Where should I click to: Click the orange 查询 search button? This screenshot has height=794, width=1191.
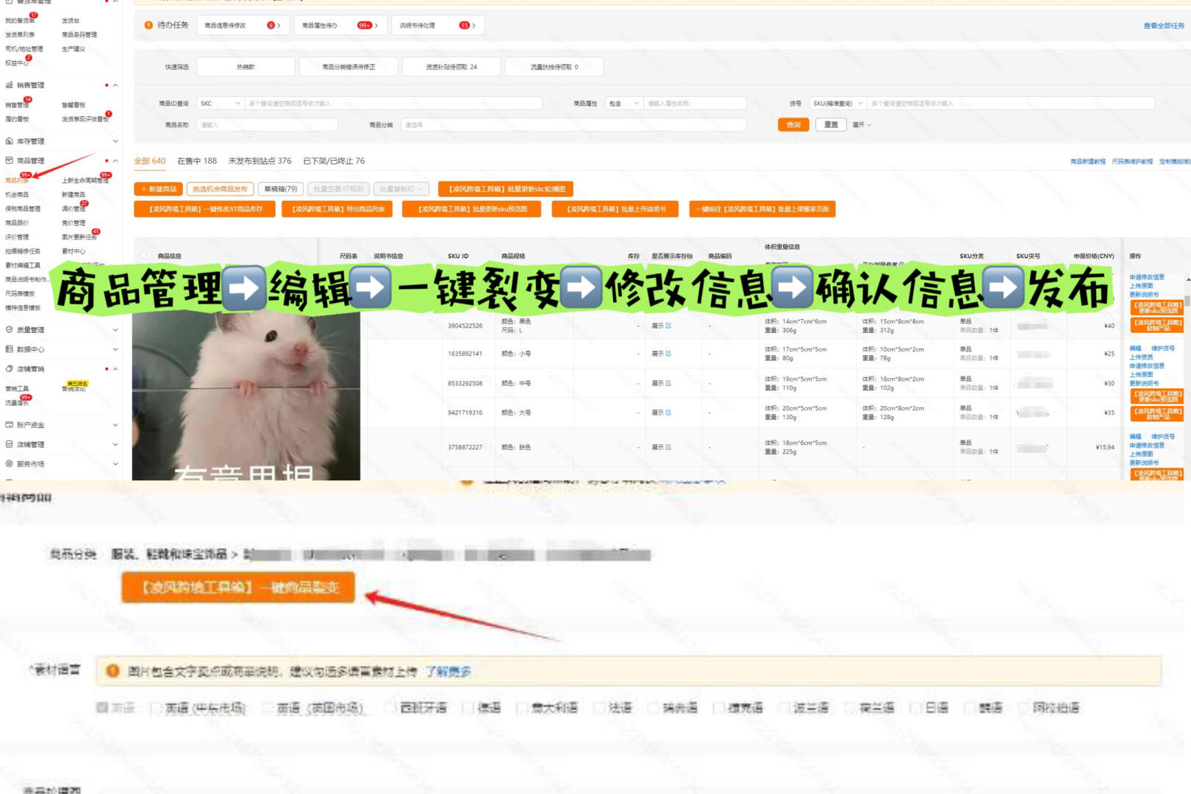(x=793, y=125)
